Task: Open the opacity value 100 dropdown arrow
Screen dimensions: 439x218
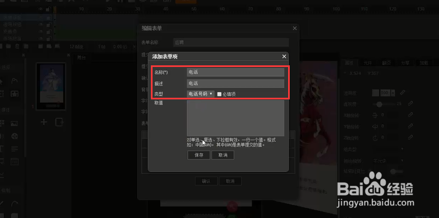Action: click(393, 93)
